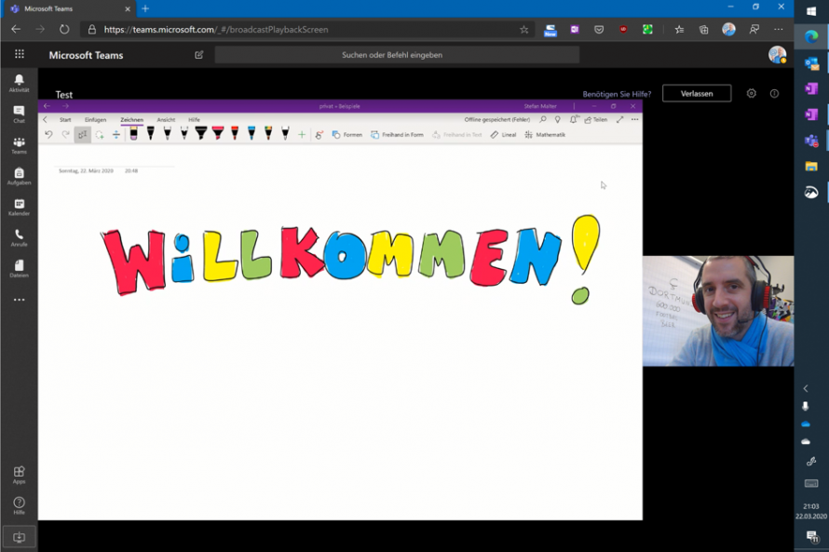Click the browser address bar URL
The height and width of the screenshot is (552, 829).
(216, 30)
